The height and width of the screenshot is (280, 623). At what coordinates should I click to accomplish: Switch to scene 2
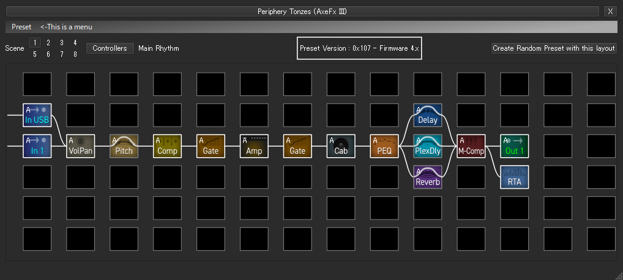[48, 43]
